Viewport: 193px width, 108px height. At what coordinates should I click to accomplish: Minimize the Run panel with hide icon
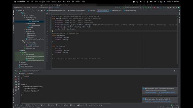[x=177, y=71]
